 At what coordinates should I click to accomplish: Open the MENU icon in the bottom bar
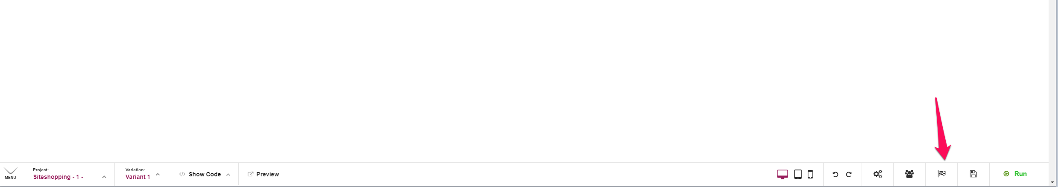[x=10, y=174]
